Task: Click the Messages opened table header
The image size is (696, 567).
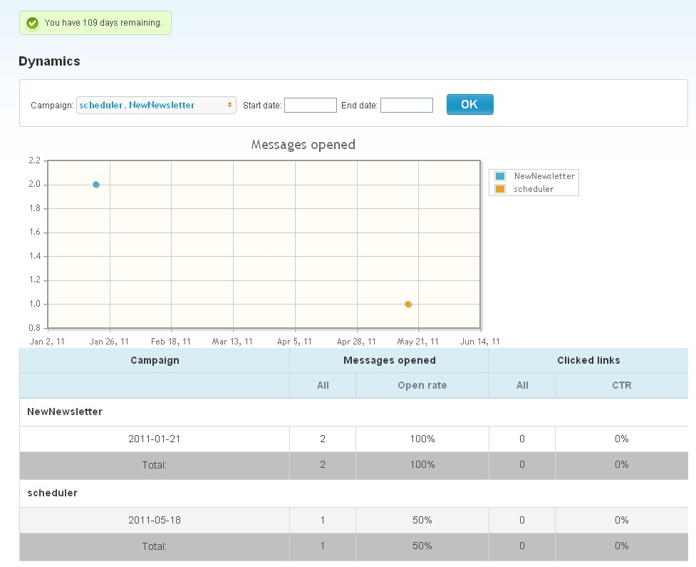Action: coord(389,360)
